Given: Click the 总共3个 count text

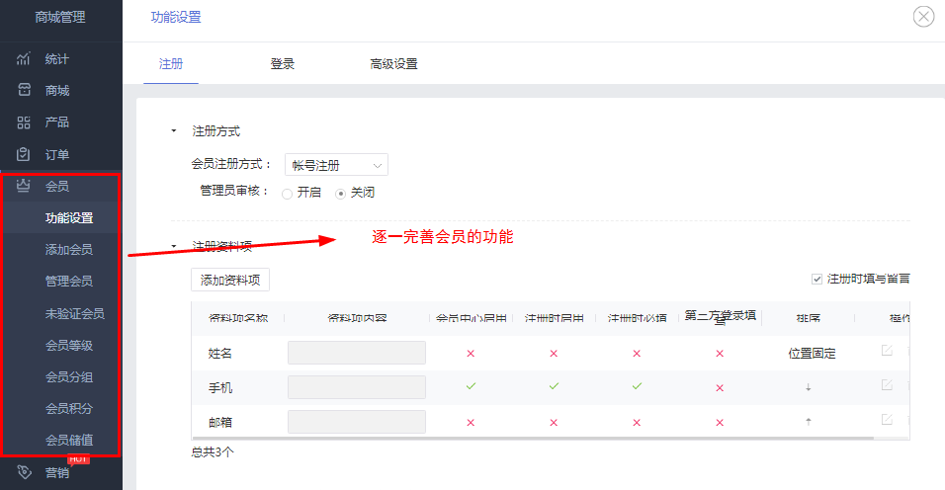Looking at the screenshot, I should [x=213, y=451].
